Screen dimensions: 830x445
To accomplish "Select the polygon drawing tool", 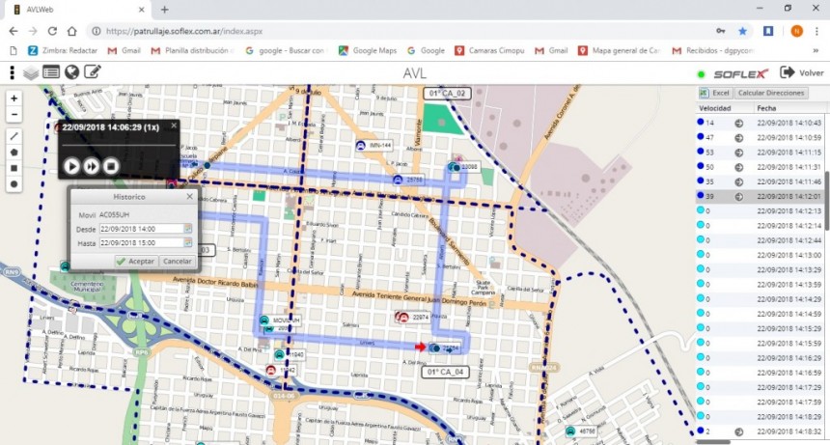I will (14, 152).
